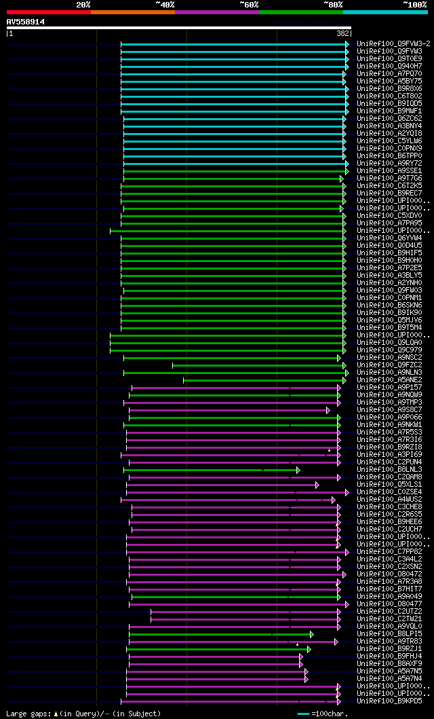The width and height of the screenshot is (434, 719).
Task: Select the UniRef100_C5YLW6 label
Action: [390, 141]
